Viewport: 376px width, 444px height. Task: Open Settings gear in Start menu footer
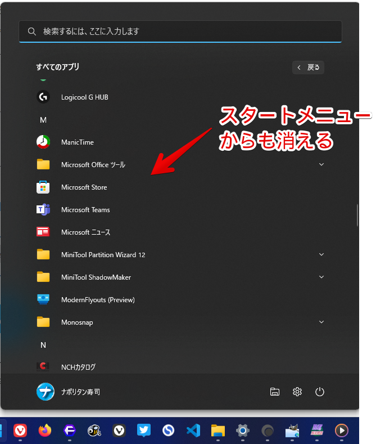[297, 392]
